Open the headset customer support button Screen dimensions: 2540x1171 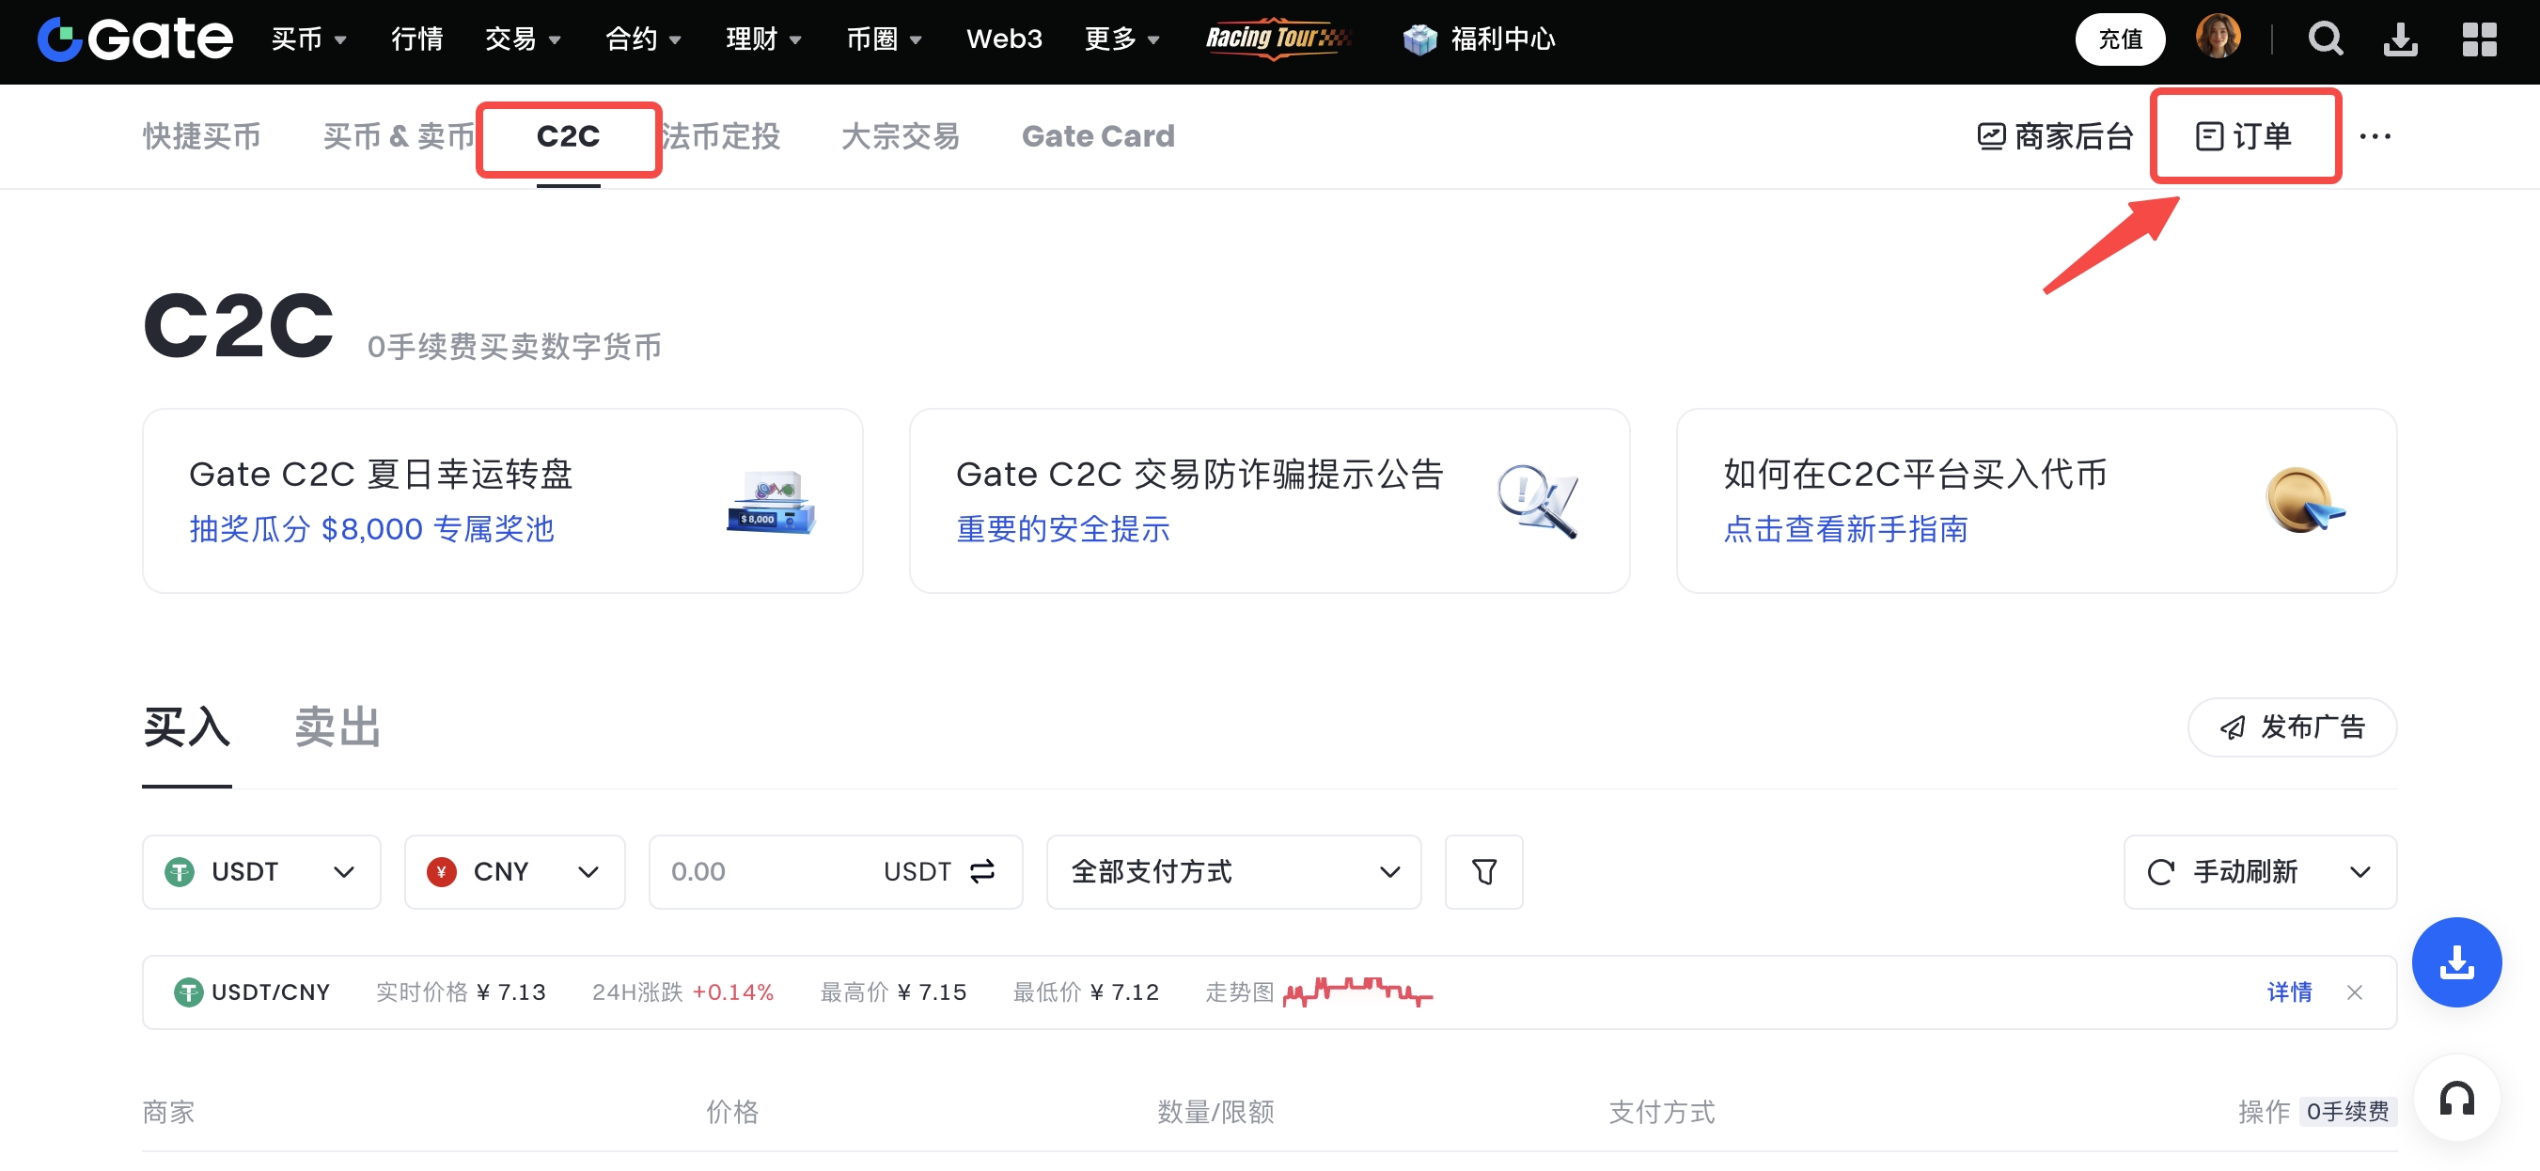[x=2456, y=1098]
